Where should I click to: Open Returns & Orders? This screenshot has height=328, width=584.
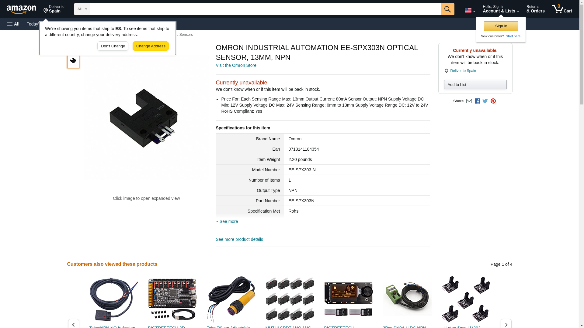(535, 9)
